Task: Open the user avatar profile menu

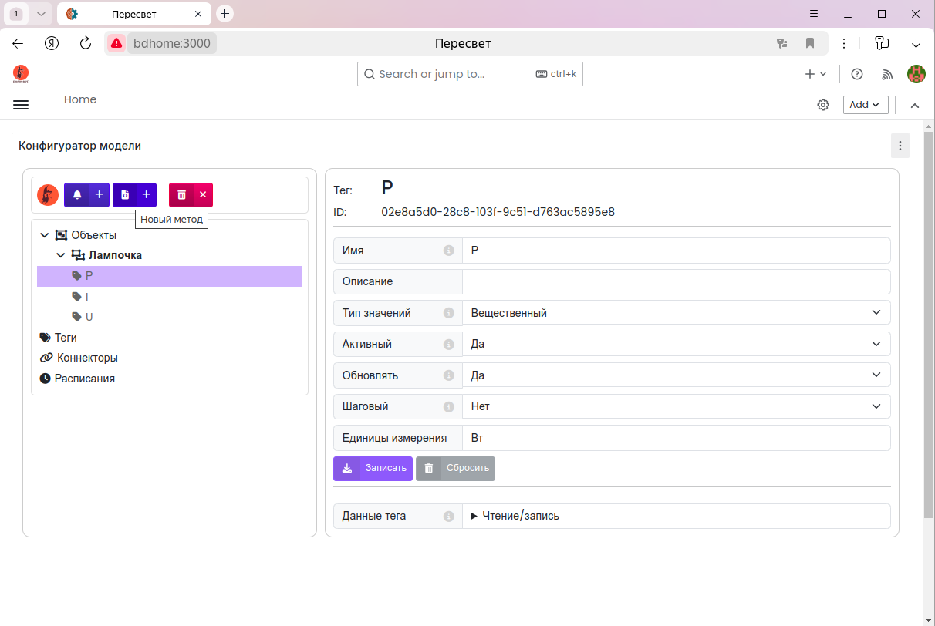Action: (916, 74)
